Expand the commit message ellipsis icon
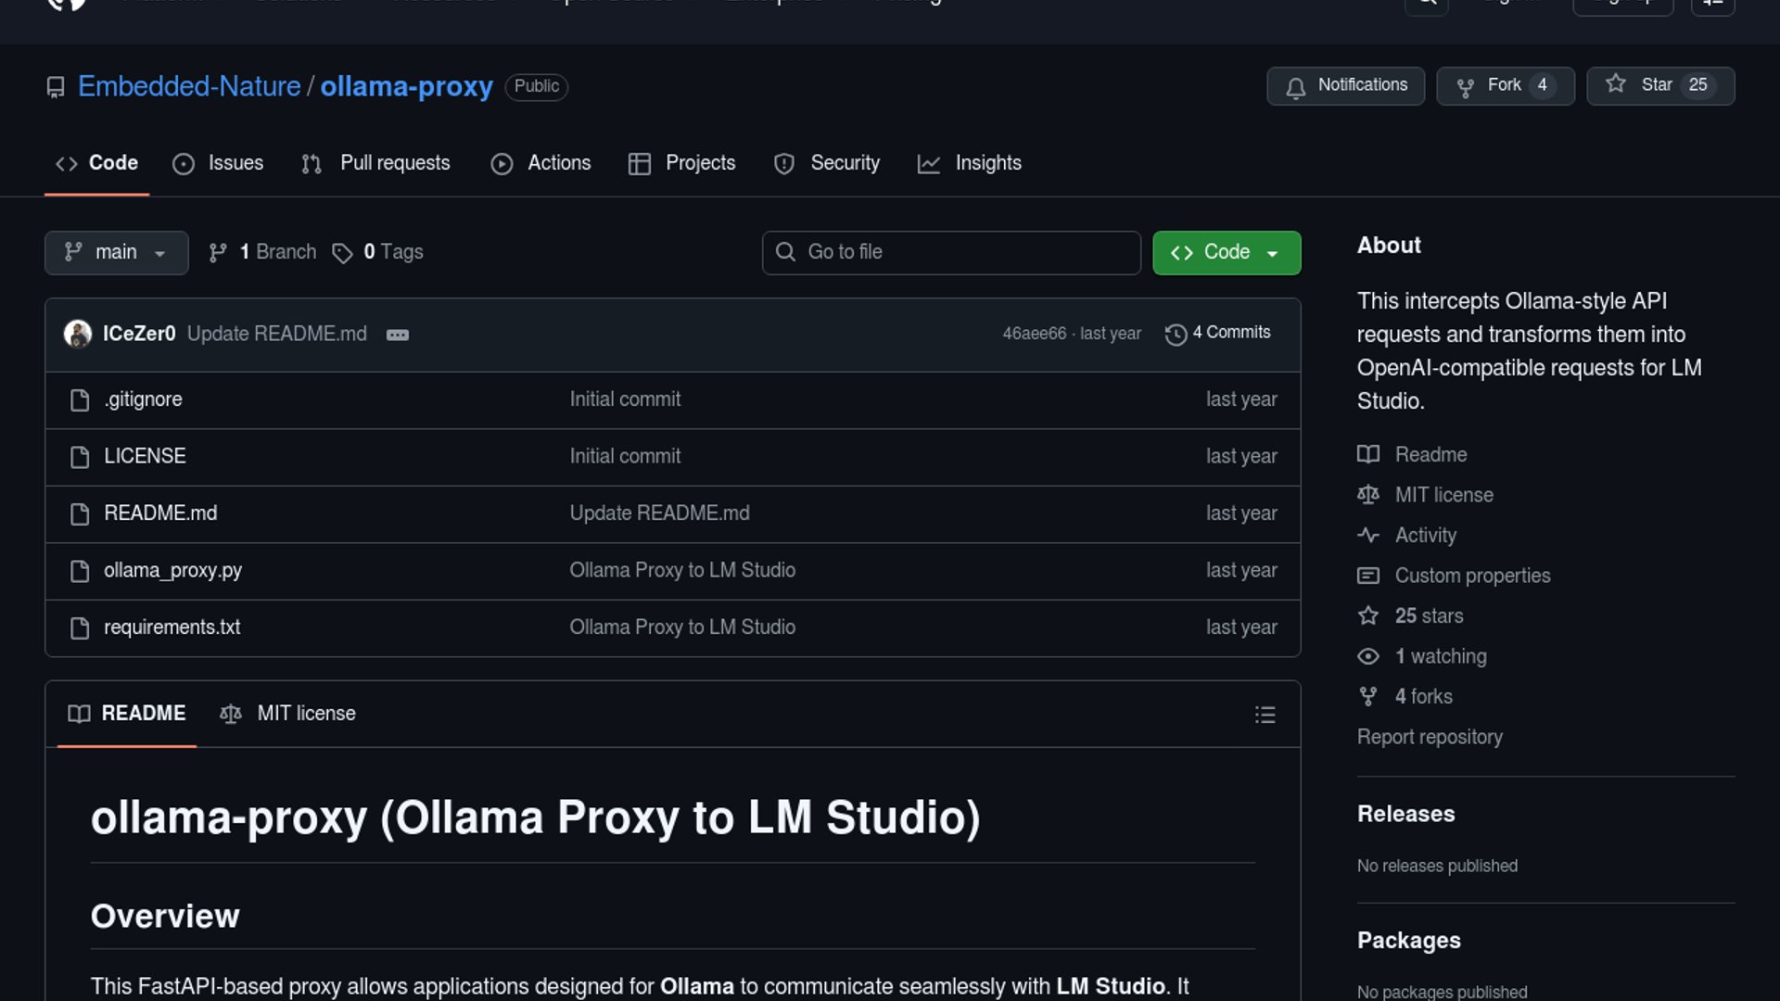The height and width of the screenshot is (1001, 1780). (x=398, y=335)
